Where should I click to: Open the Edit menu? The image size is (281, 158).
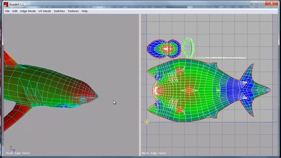[15, 11]
